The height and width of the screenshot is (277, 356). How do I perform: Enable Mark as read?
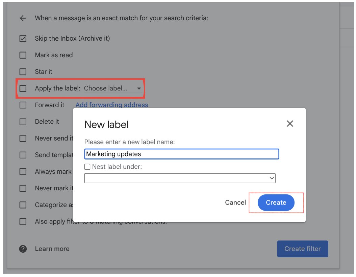point(23,55)
